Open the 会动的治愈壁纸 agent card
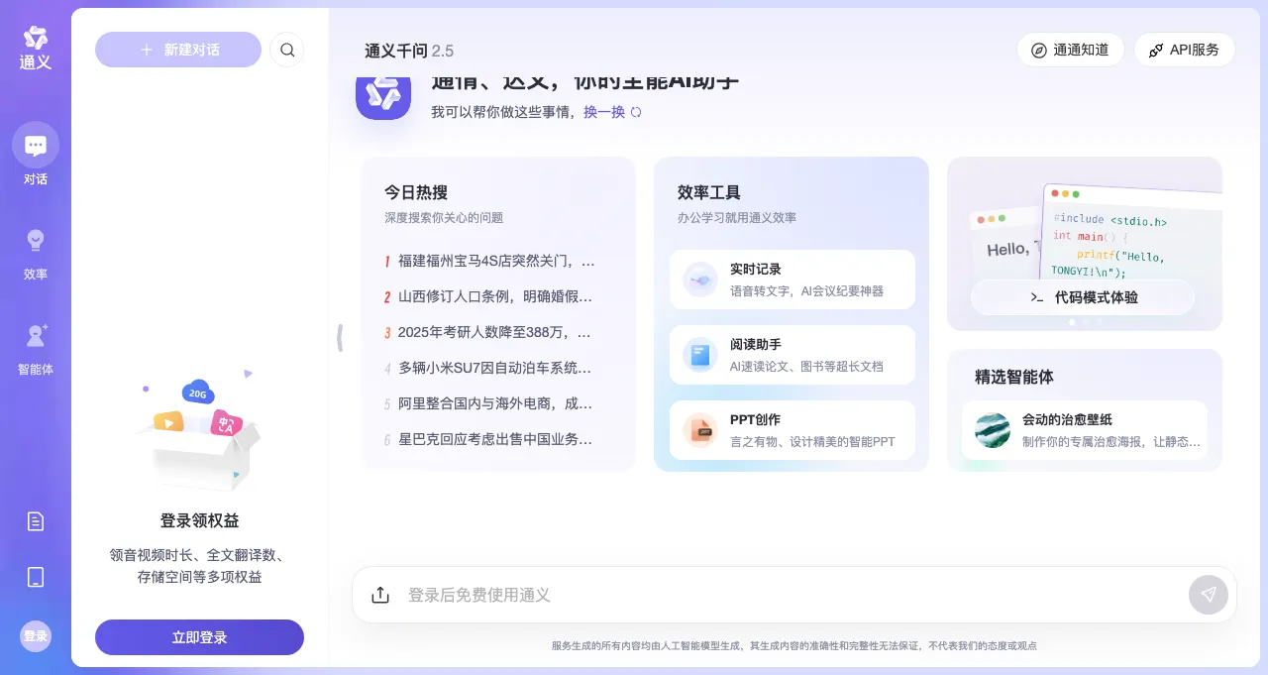 click(1085, 430)
